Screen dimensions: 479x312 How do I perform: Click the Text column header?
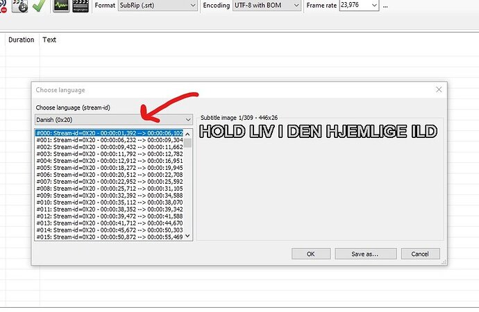point(49,40)
